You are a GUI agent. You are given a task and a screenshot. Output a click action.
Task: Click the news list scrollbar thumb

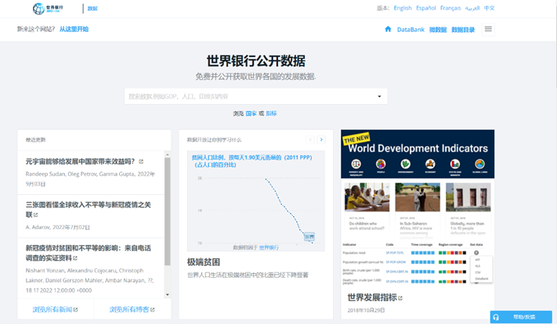[168, 211]
